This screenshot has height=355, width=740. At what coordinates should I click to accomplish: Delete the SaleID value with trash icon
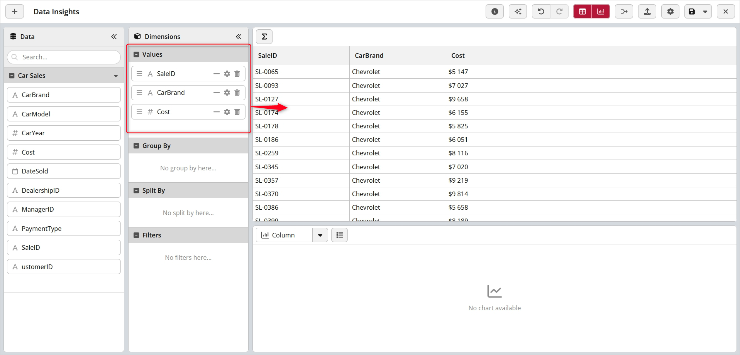click(x=237, y=74)
